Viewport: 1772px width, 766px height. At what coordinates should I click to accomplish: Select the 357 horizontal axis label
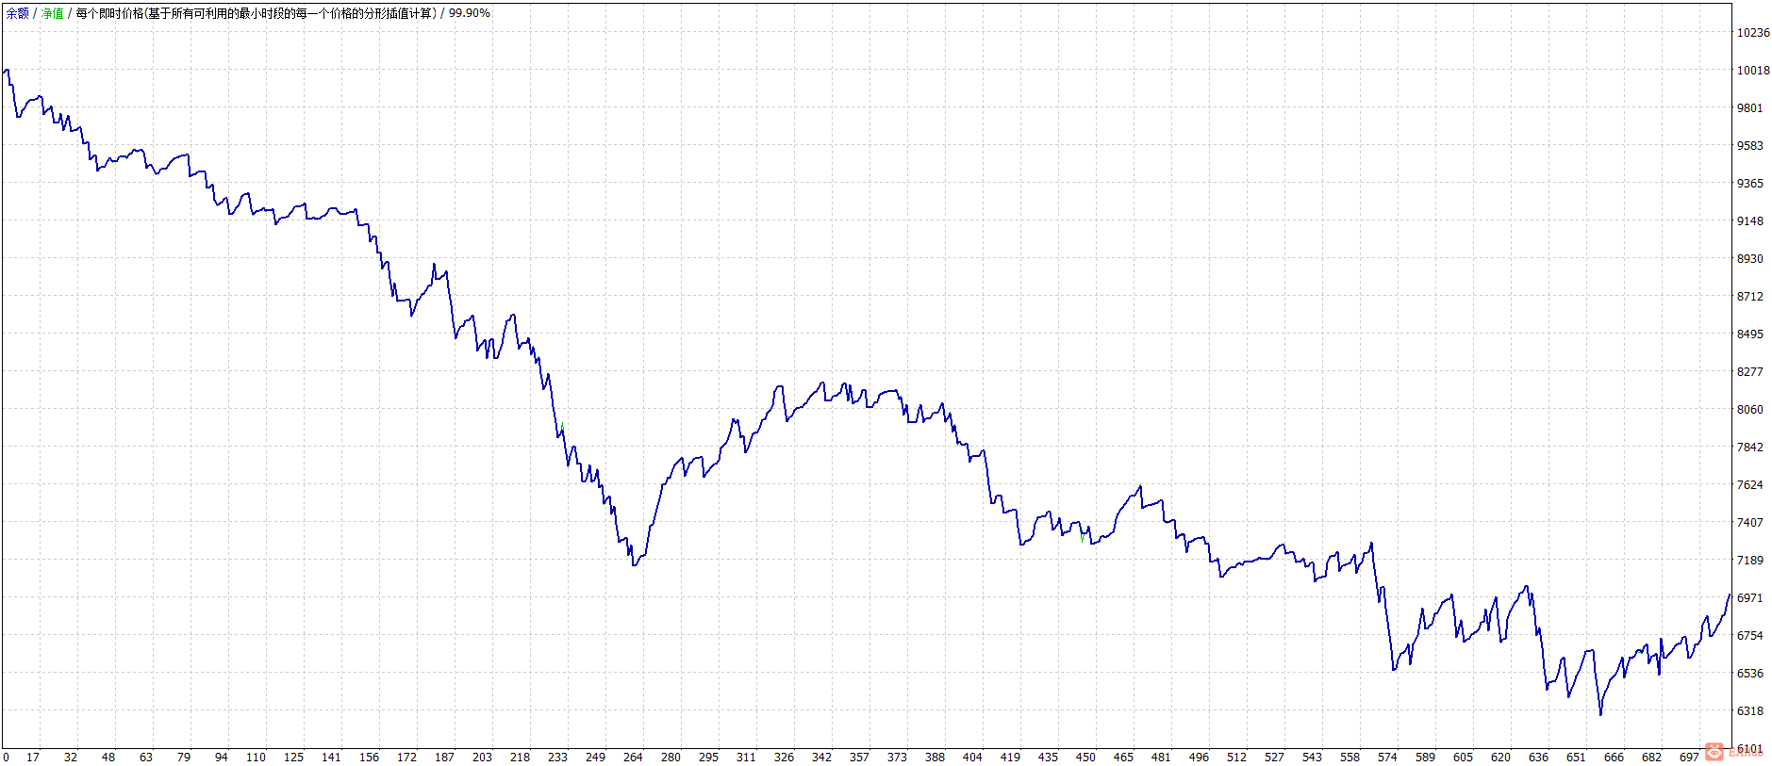(859, 758)
